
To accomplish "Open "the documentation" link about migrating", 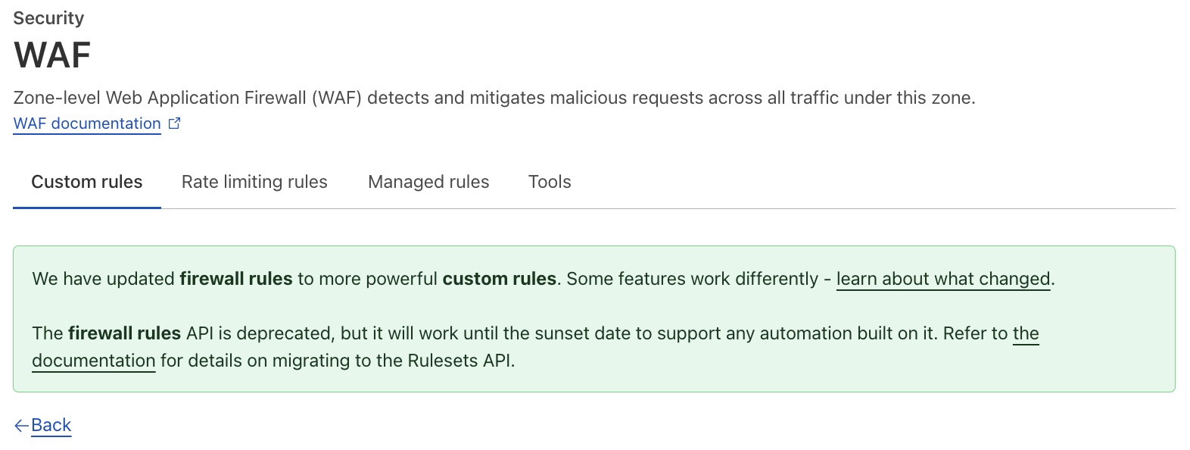I will click(x=93, y=361).
